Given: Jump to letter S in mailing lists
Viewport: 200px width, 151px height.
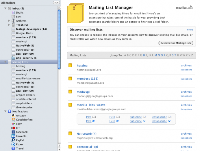Looking at the screenshot, I should (x=173, y=55).
